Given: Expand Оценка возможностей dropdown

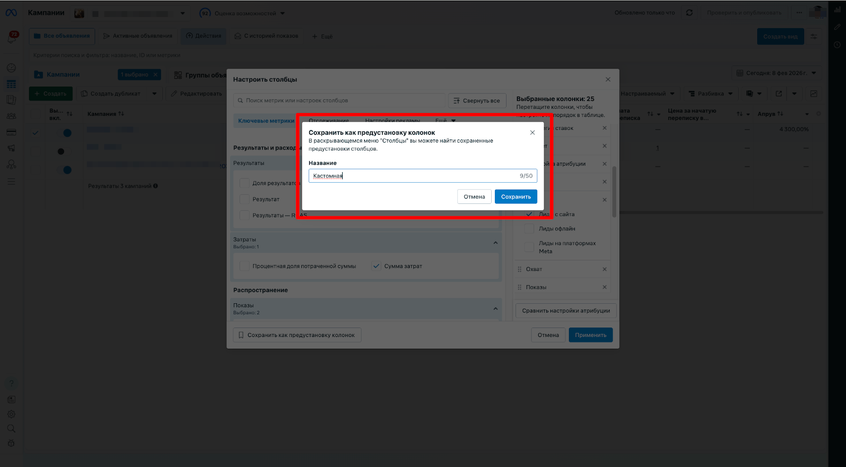Looking at the screenshot, I should point(282,13).
